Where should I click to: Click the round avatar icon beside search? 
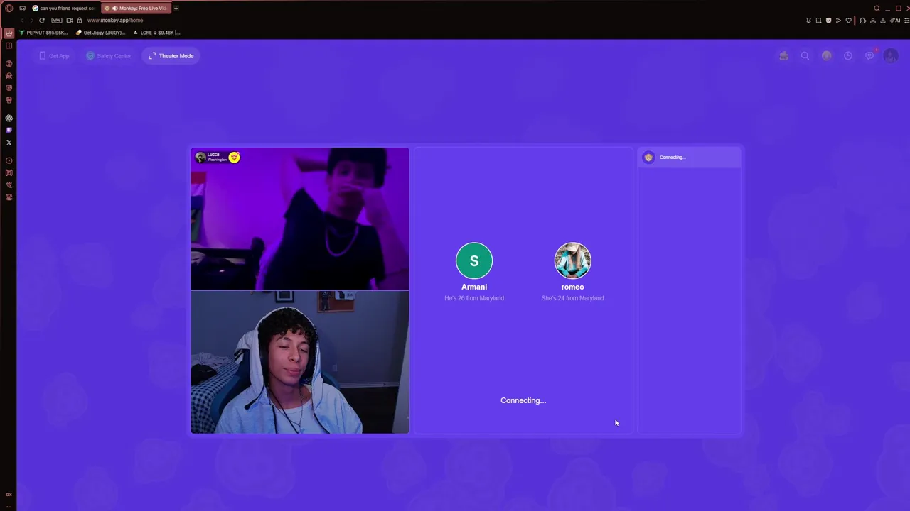[826, 55]
